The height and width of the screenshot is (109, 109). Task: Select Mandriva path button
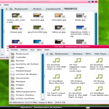(71, 9)
